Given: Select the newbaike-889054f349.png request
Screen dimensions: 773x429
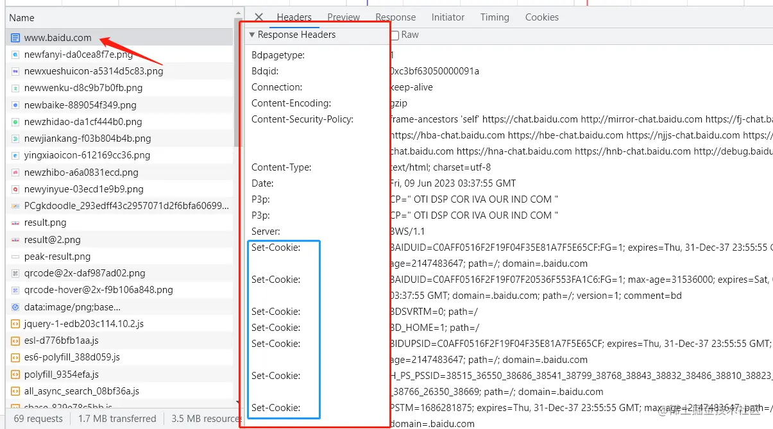Looking at the screenshot, I should (119, 105).
